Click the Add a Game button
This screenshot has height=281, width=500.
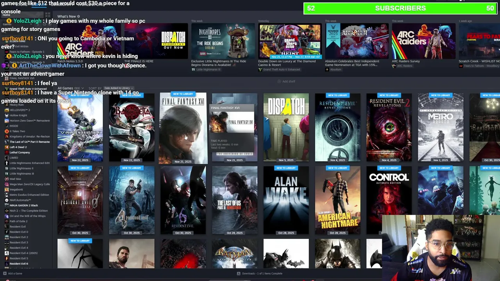[12, 273]
